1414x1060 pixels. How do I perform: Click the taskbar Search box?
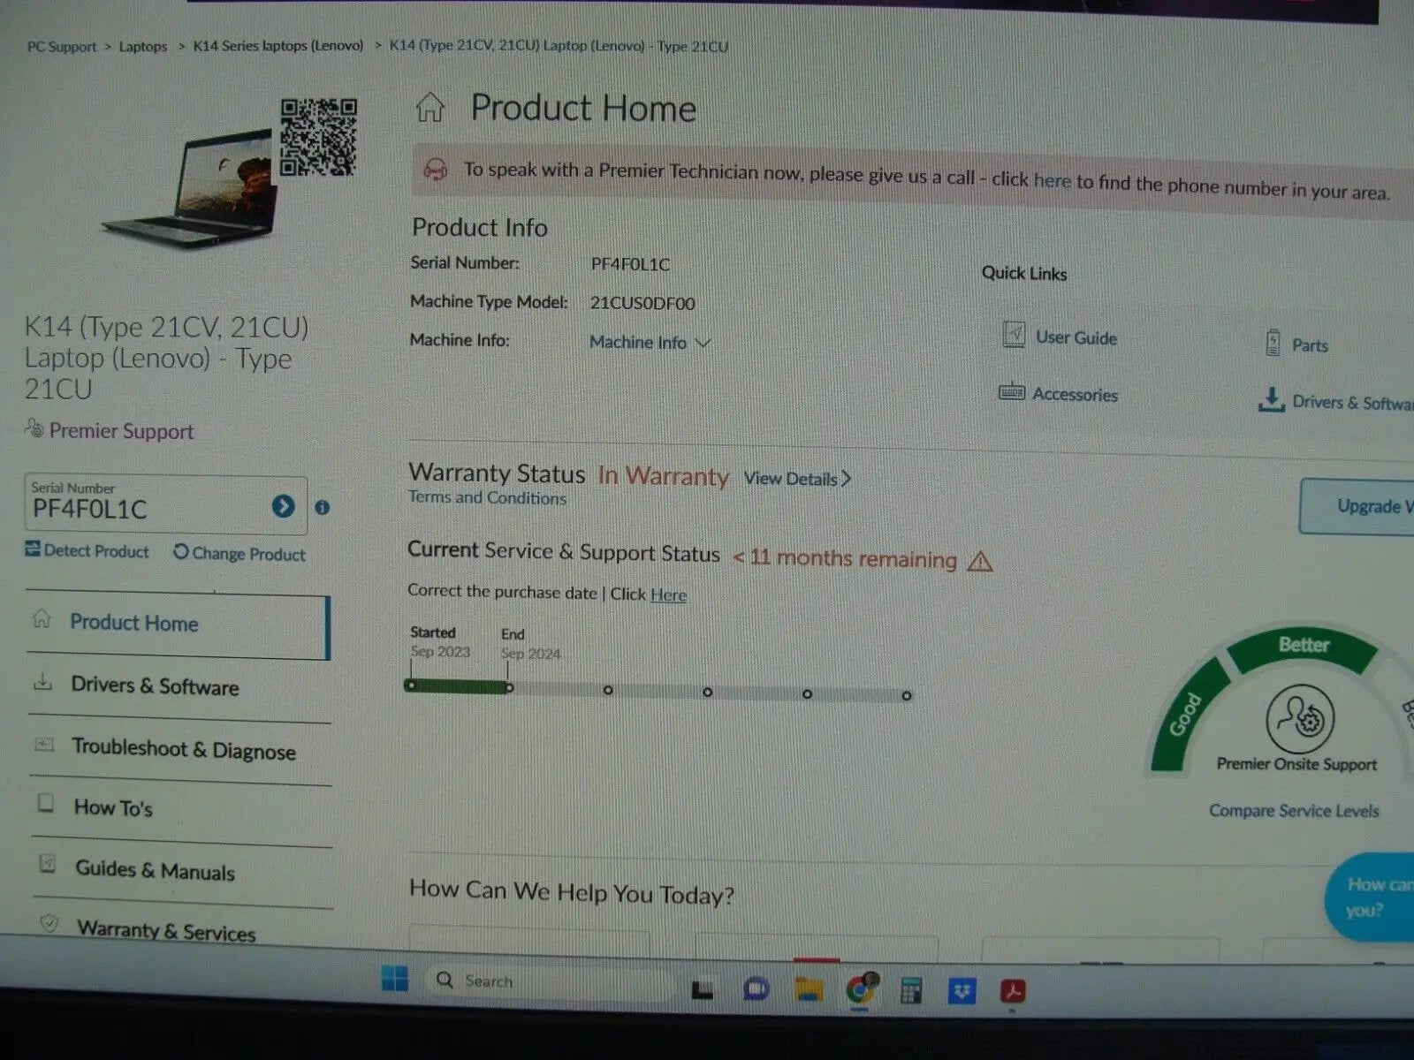coord(548,981)
